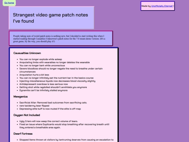Click 'Amputating limbs with wearables no longer deletes the wearable'
This screenshot has height=142, width=189.
(x=55, y=62)
